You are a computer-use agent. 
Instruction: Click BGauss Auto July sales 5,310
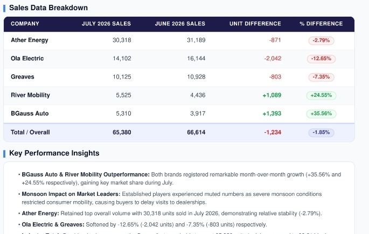(123, 114)
